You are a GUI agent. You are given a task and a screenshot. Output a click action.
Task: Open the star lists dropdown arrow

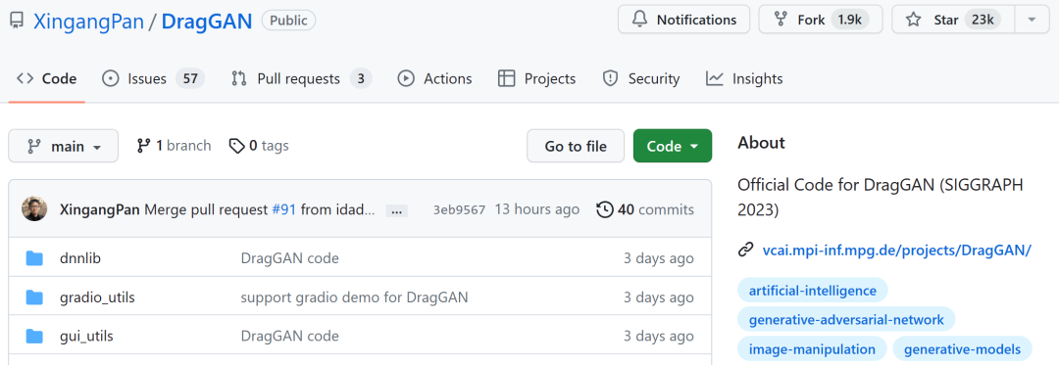(x=1032, y=20)
